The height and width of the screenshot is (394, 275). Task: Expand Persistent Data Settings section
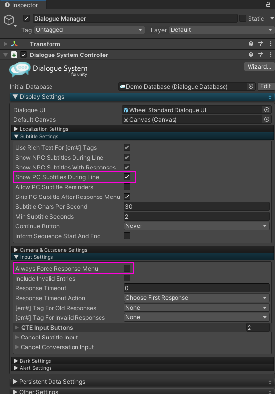[x=15, y=381]
